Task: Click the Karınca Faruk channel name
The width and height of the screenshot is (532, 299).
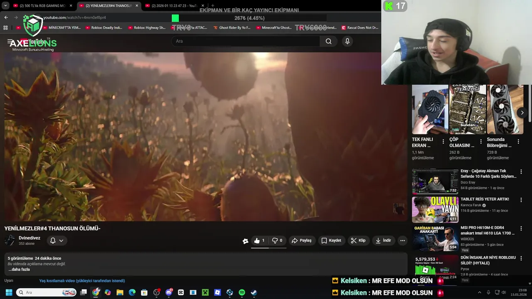Action: (x=471, y=205)
